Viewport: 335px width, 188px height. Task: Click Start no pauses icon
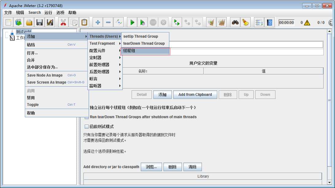pyautogui.click(x=143, y=22)
